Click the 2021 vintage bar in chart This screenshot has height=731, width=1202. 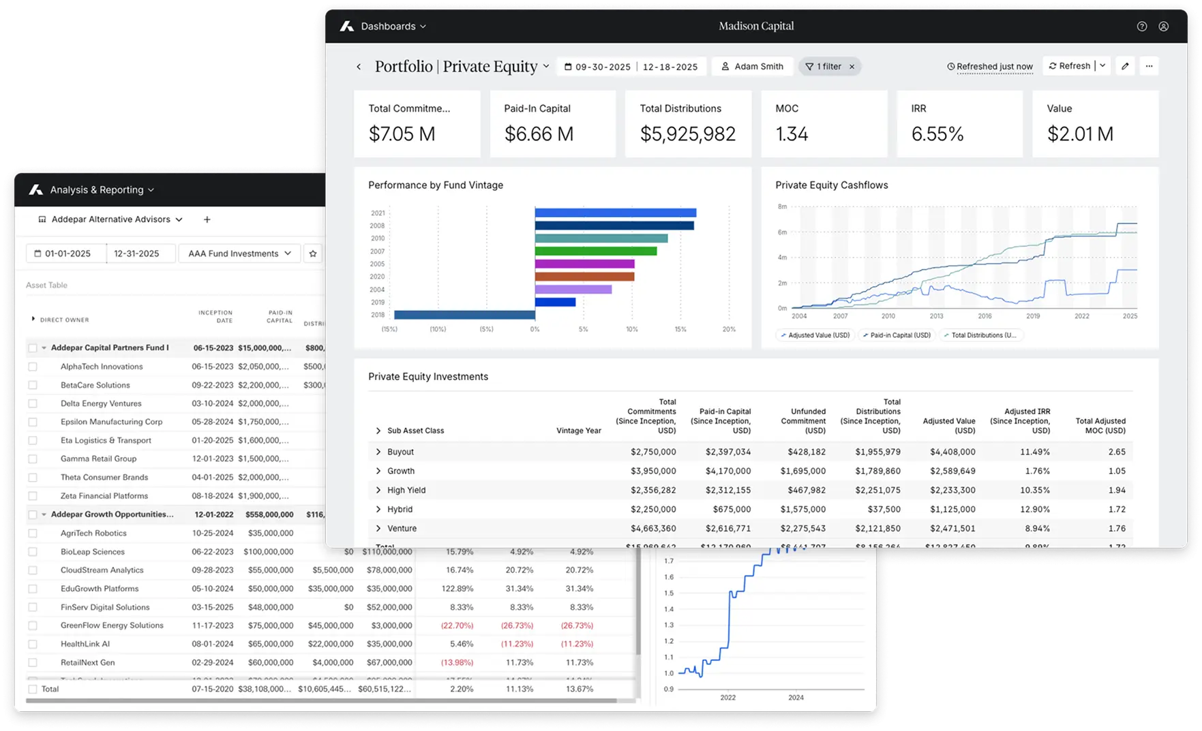tap(616, 213)
